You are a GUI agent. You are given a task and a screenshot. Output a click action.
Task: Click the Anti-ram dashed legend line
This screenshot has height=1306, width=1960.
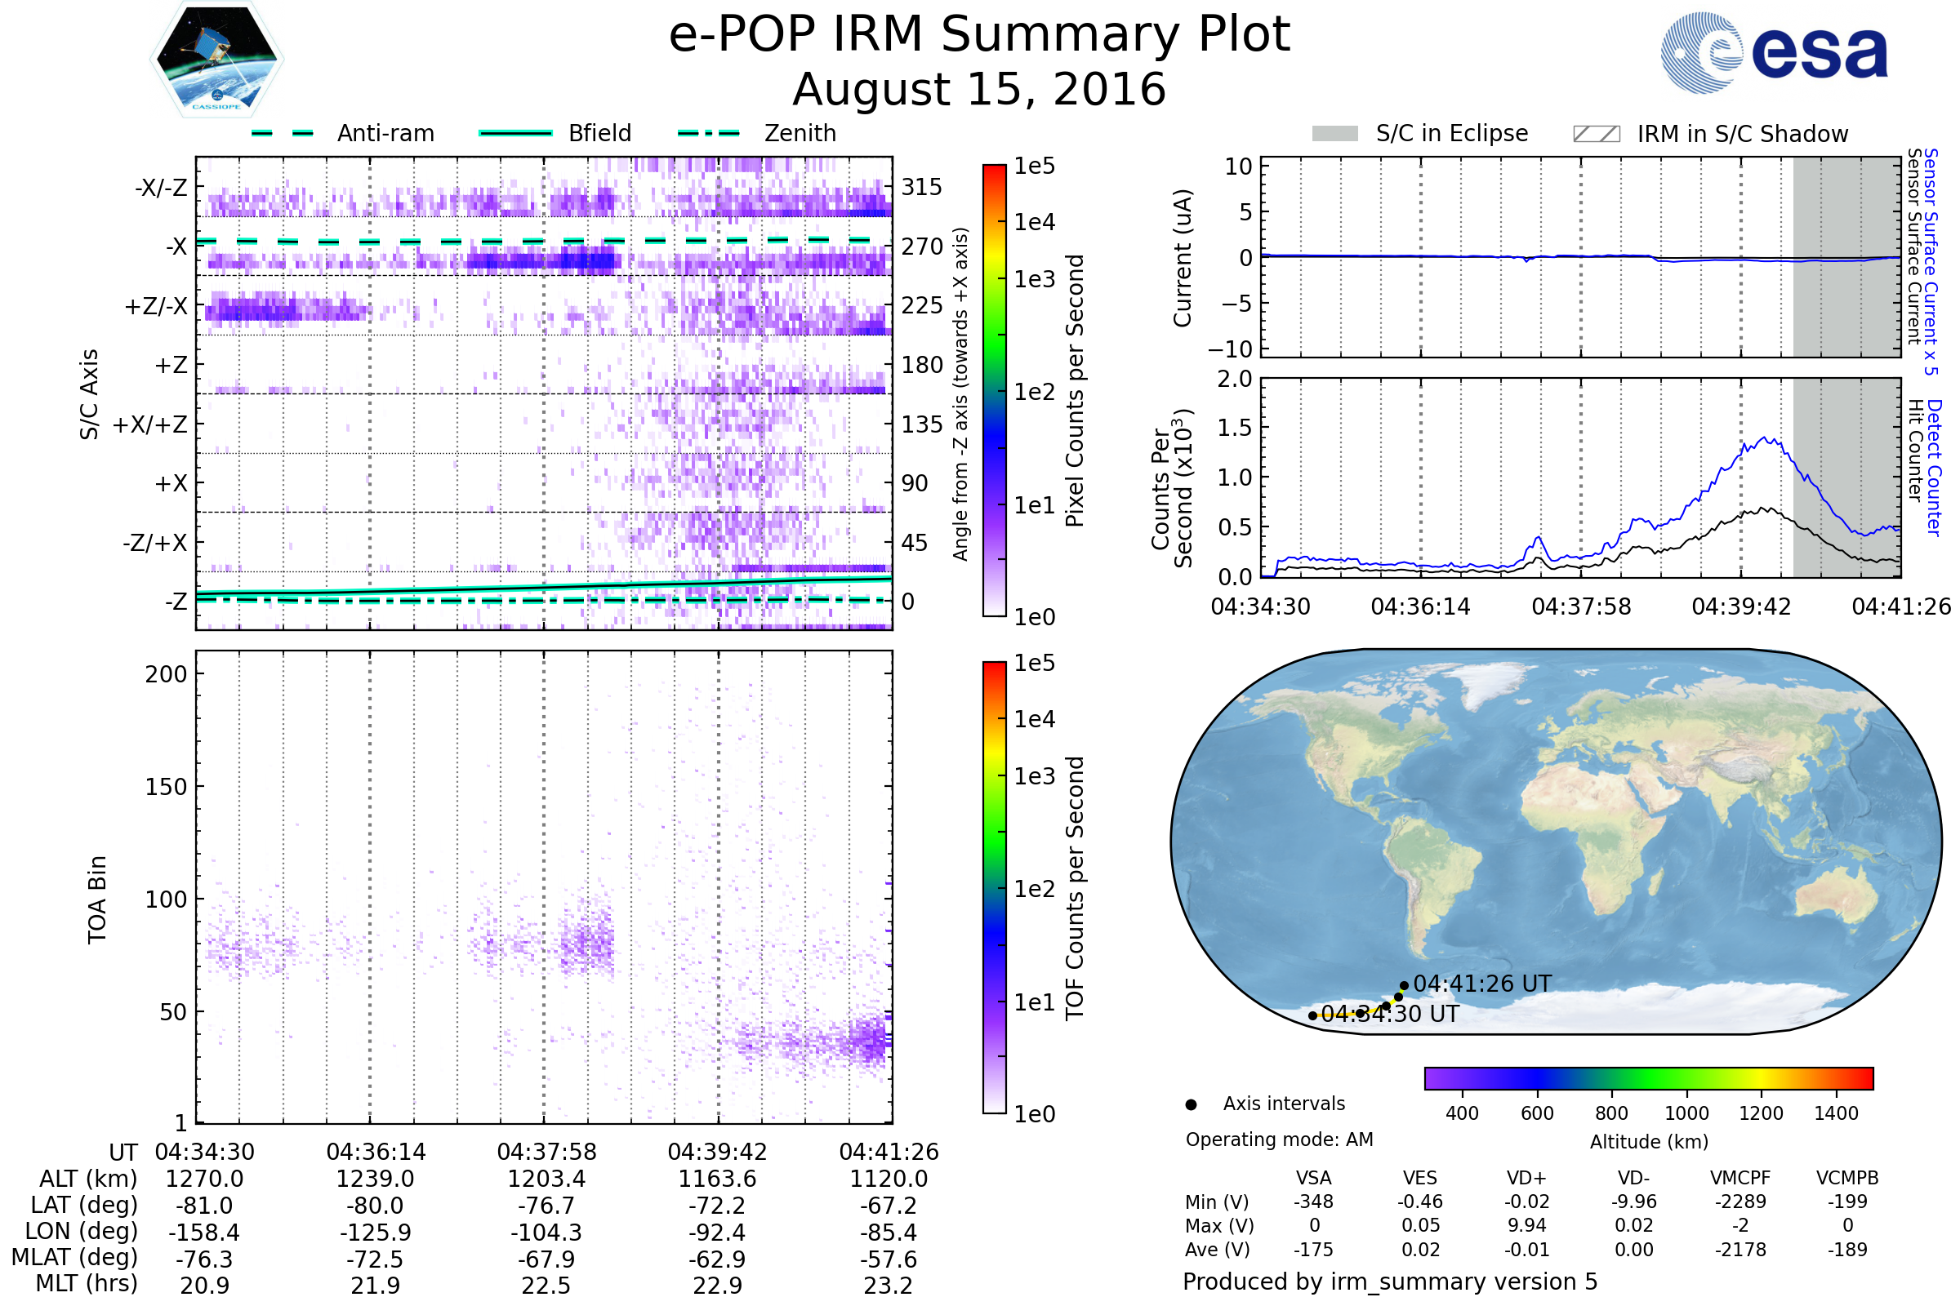click(x=283, y=133)
